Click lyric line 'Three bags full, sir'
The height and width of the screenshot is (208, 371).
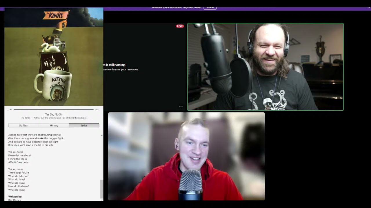19,172
